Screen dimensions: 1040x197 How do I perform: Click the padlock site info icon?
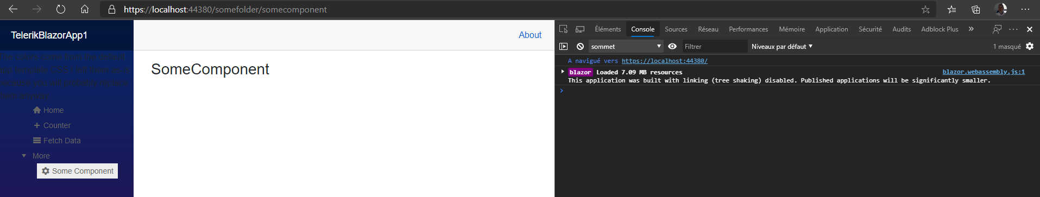[x=112, y=9]
